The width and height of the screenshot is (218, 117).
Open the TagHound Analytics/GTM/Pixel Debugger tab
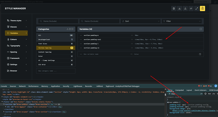(x=123, y=86)
